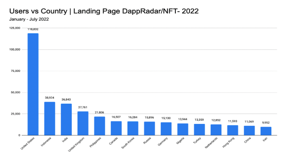This screenshot has height=162, width=288.
Task: Click the 'United States' axis label
Action: (27, 143)
